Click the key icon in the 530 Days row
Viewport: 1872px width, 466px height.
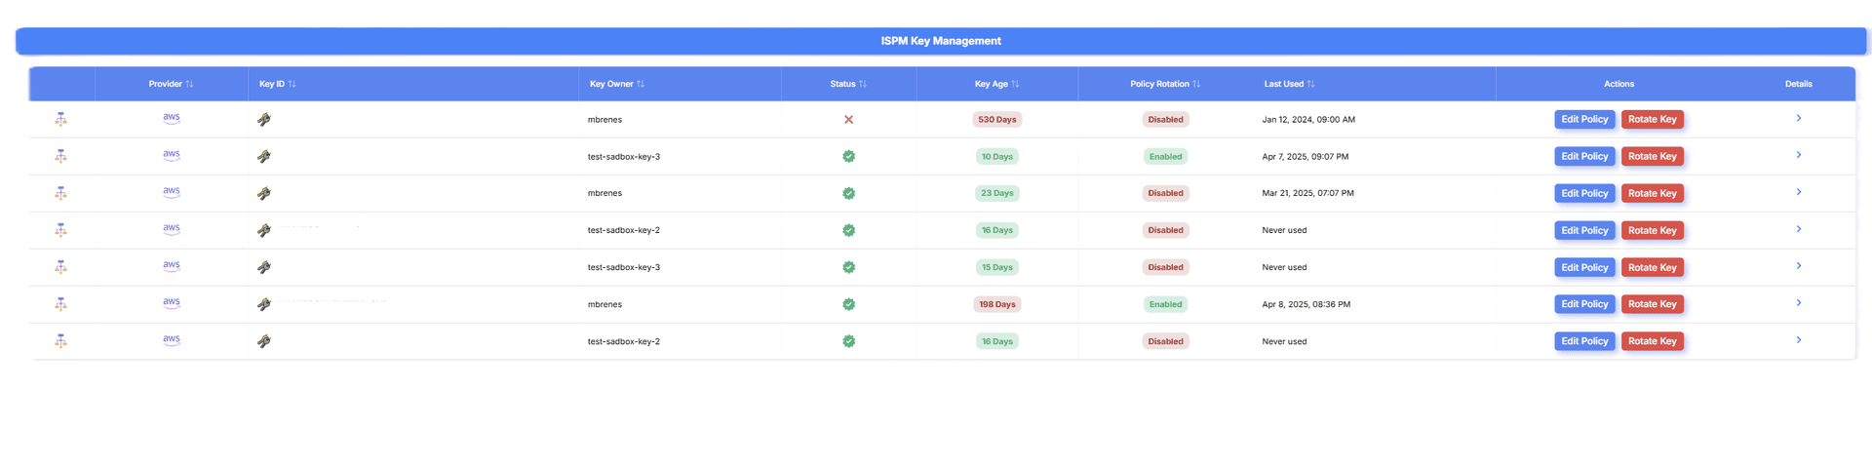(x=264, y=119)
